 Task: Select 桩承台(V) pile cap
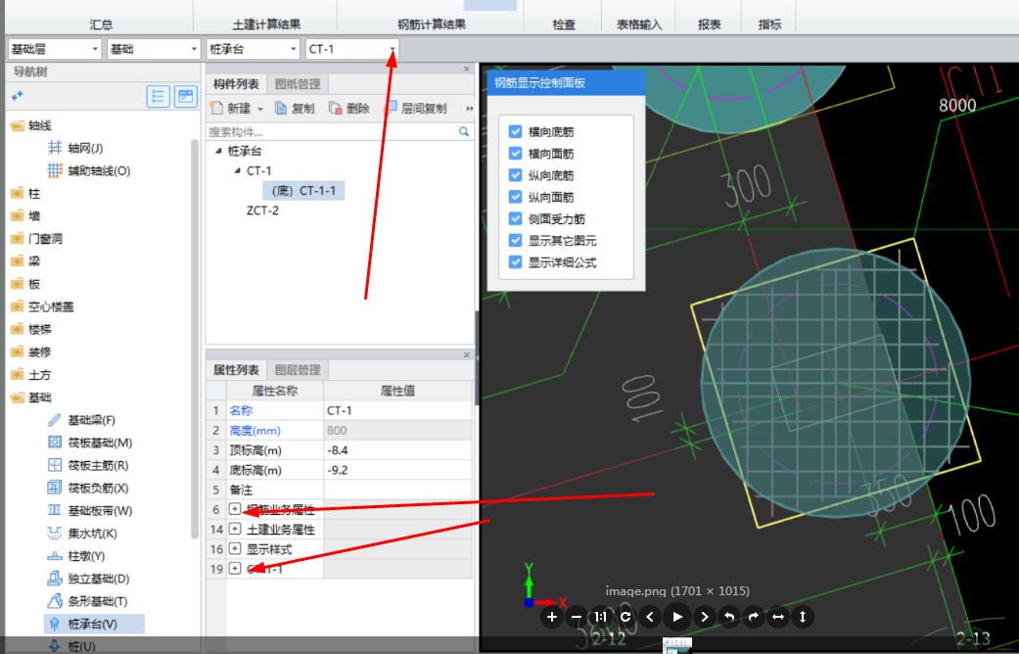click(94, 624)
